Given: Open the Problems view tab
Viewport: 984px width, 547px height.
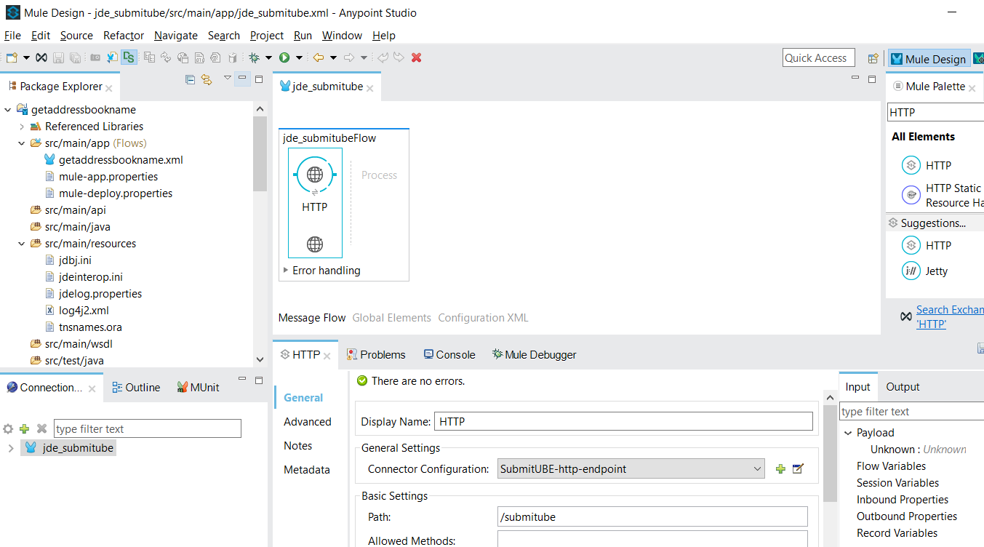Looking at the screenshot, I should tap(376, 355).
